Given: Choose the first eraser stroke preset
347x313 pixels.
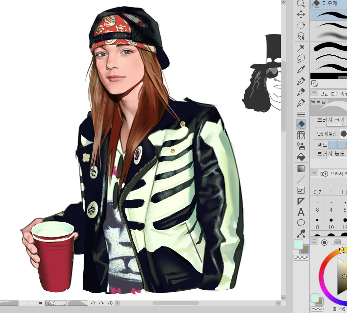Looking at the screenshot, I should point(329,15).
